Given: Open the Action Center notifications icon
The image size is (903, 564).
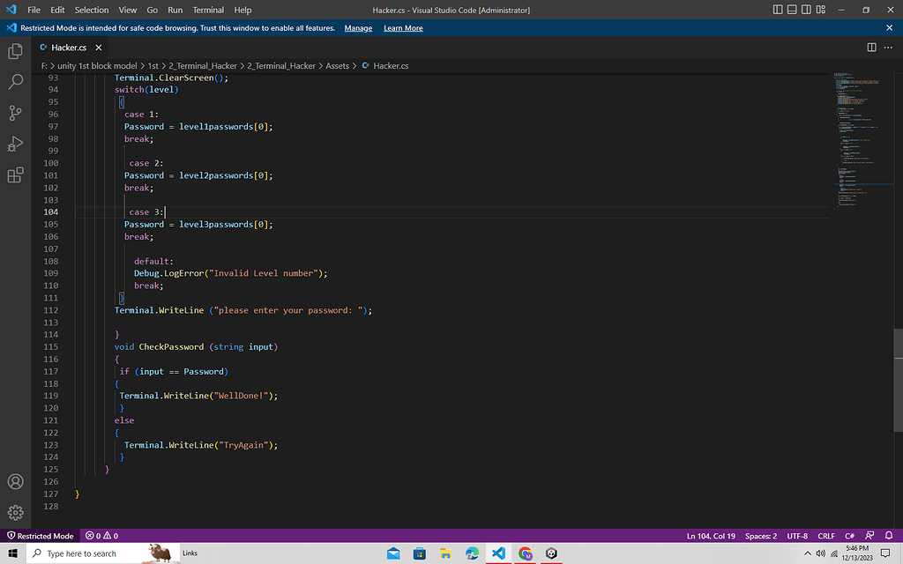Looking at the screenshot, I should click(x=885, y=553).
